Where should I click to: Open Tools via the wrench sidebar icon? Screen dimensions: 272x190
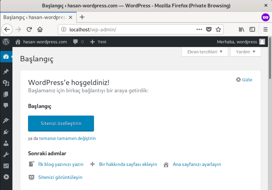pyautogui.click(x=6, y=154)
